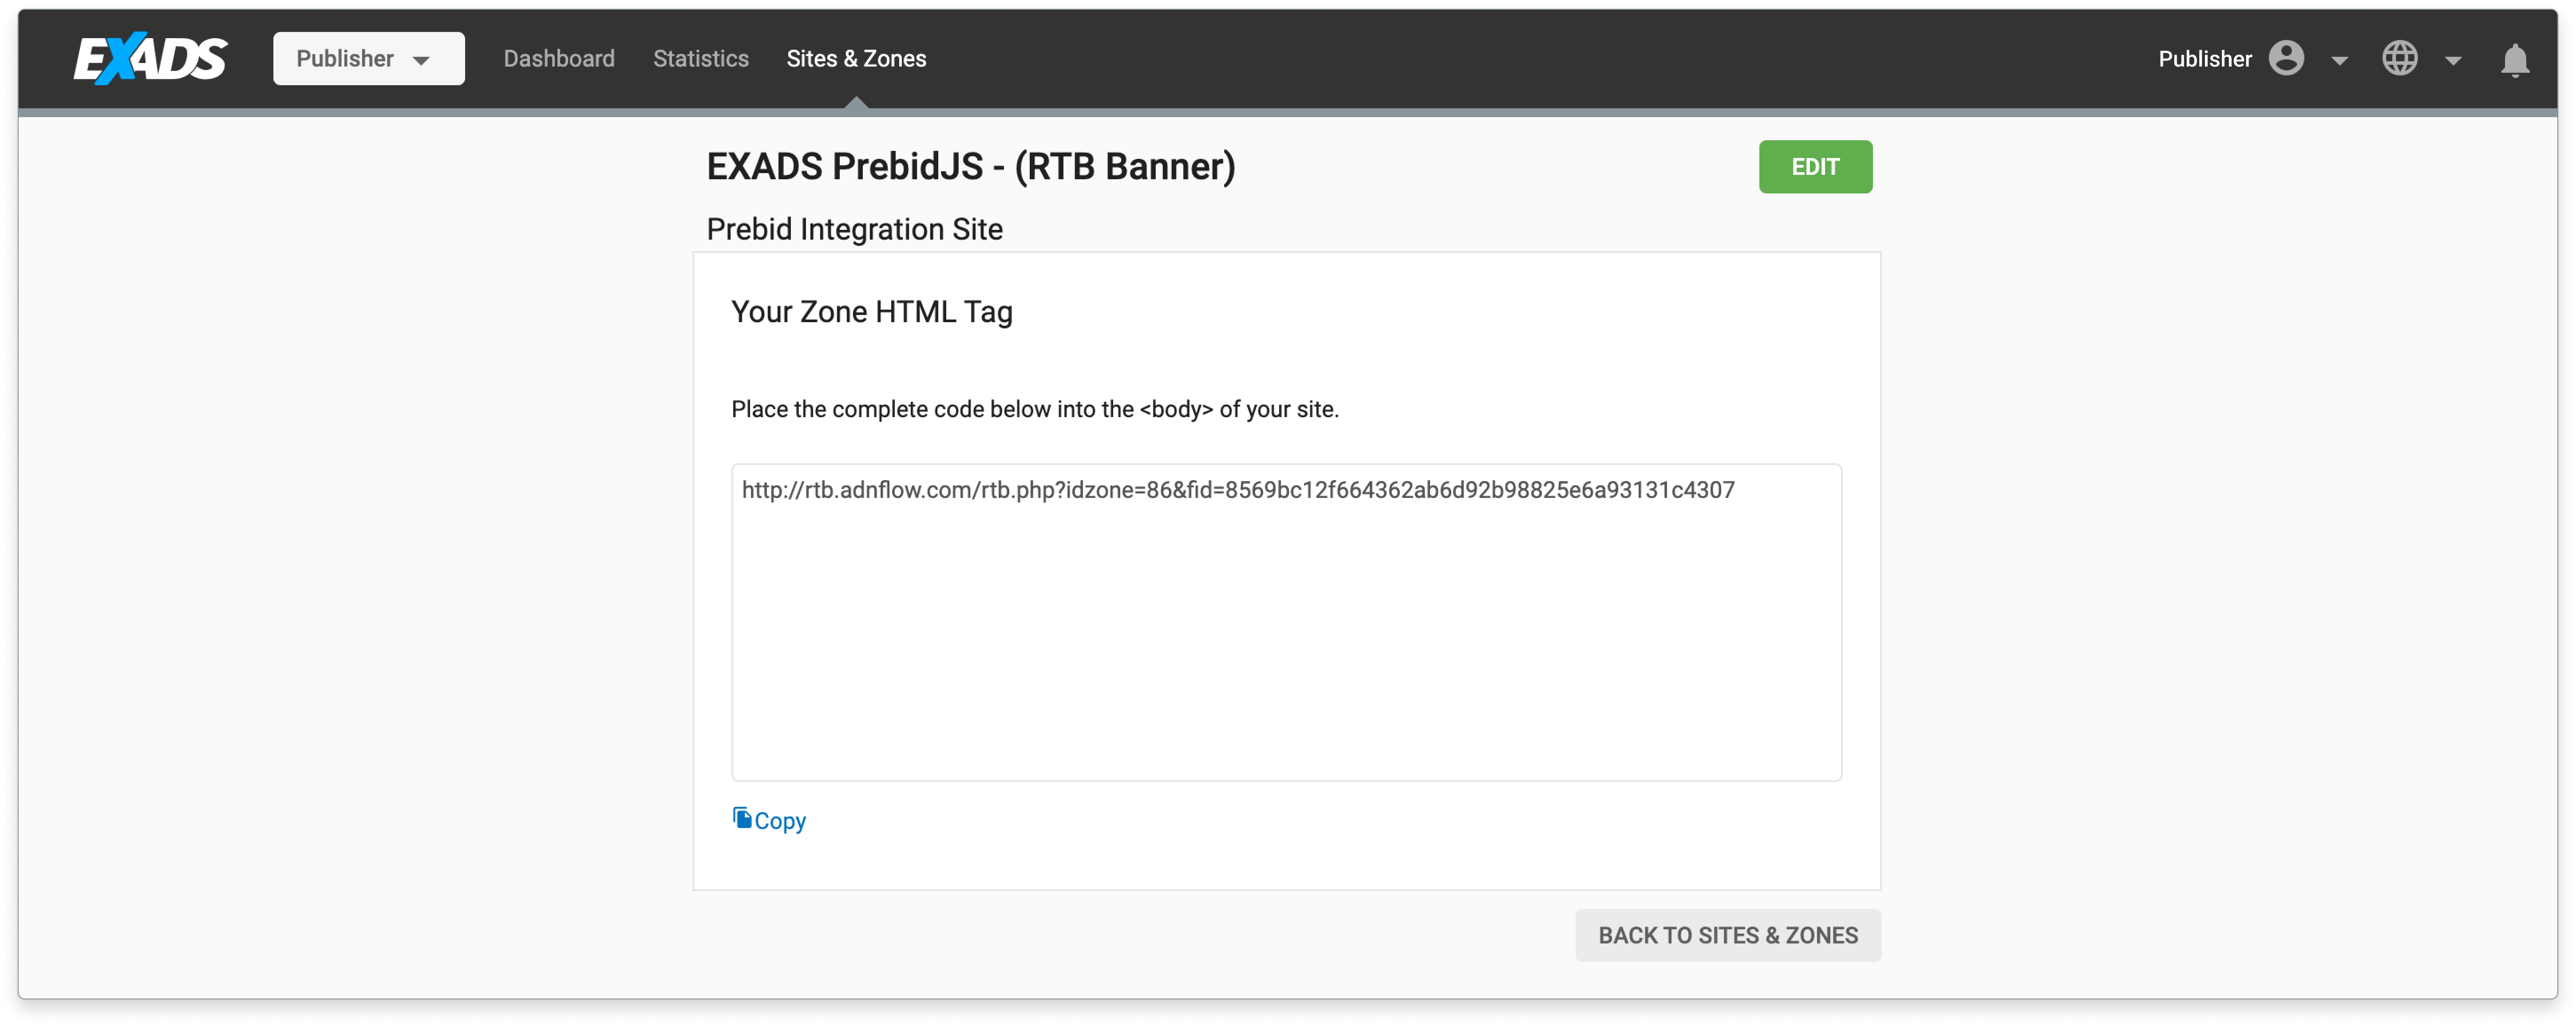Click the user account avatar icon
Viewport: 2576px width, 1026px height.
pyautogui.click(x=2286, y=58)
